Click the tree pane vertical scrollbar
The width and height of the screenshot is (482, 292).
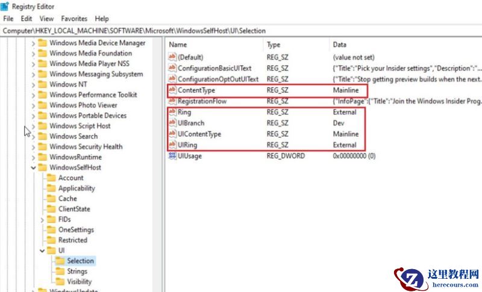point(158,164)
